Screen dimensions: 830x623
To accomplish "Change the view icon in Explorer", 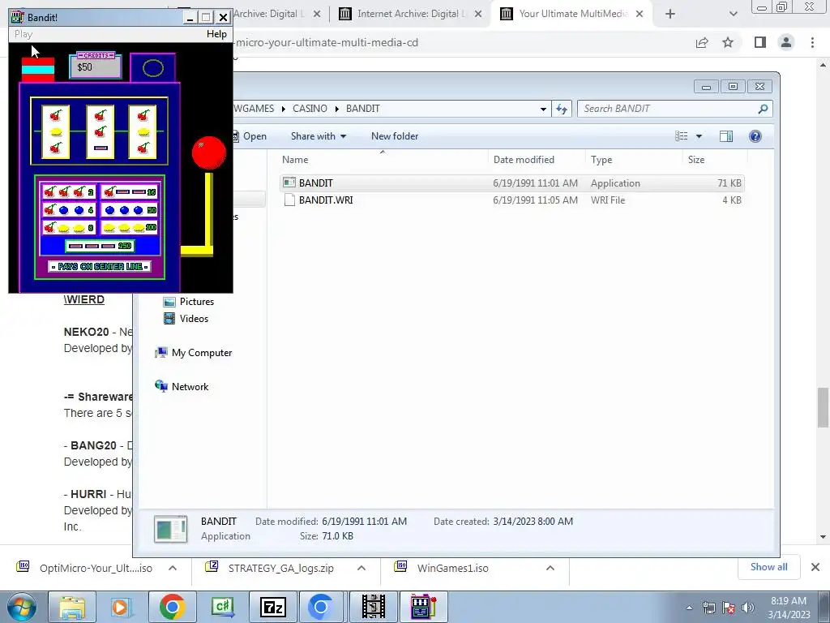I will [x=681, y=136].
